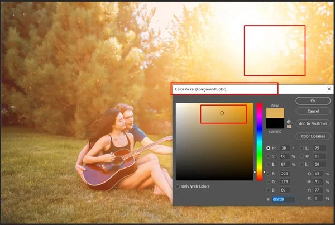Select the Lab lowercase 'b' radio button
The image size is (335, 225).
(301, 165)
